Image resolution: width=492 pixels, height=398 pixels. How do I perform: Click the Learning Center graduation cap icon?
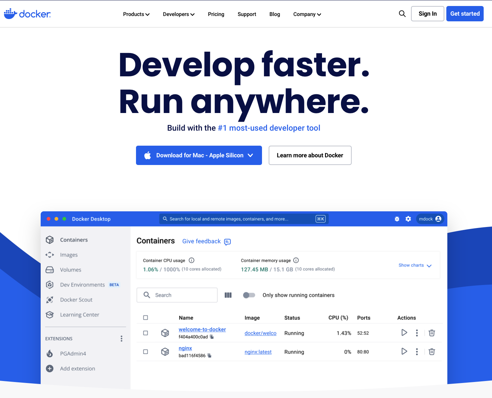tap(50, 315)
